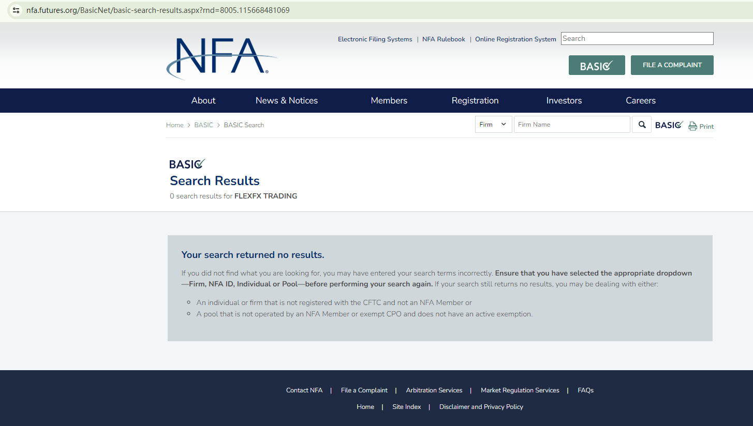Viewport: 753px width, 426px height.
Task: Open Market Regulation Services footer link
Action: 520,390
